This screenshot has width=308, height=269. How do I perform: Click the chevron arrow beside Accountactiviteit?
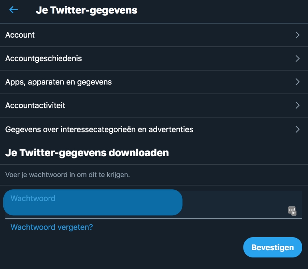click(x=297, y=105)
